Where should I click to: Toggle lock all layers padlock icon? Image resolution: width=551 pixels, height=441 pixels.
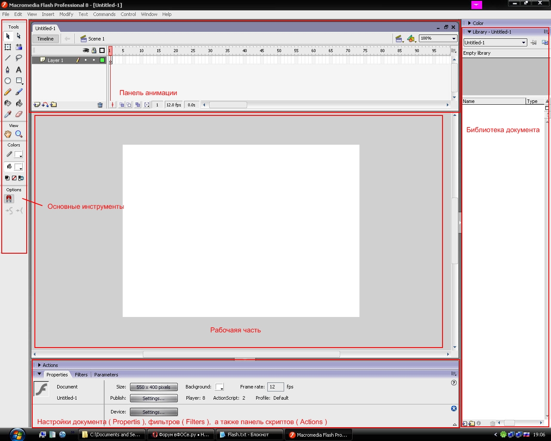coord(94,50)
